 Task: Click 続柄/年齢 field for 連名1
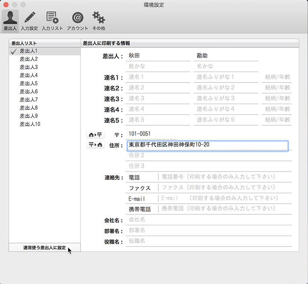coord(277,77)
